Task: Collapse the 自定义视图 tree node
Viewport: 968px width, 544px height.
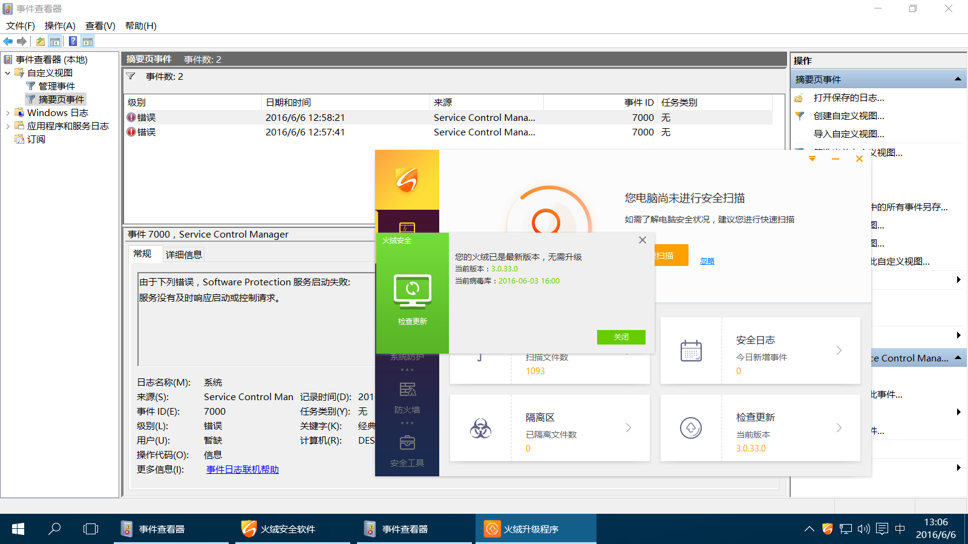Action: (7, 73)
